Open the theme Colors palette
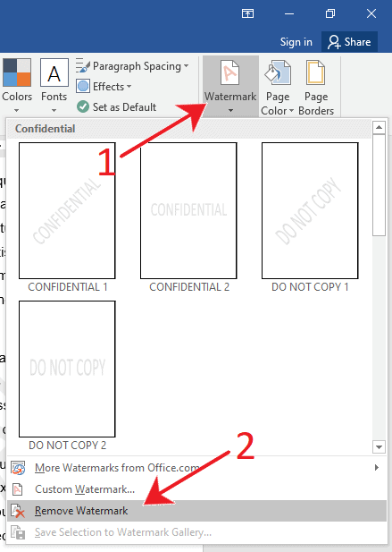This screenshot has height=552, width=392. (16, 86)
